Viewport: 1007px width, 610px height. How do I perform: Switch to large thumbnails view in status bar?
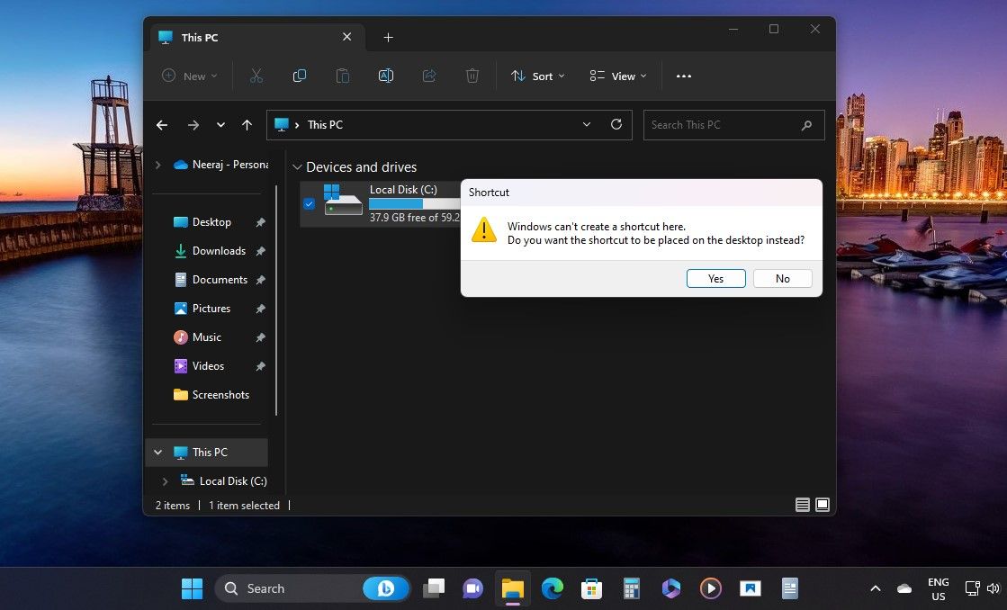(x=822, y=505)
